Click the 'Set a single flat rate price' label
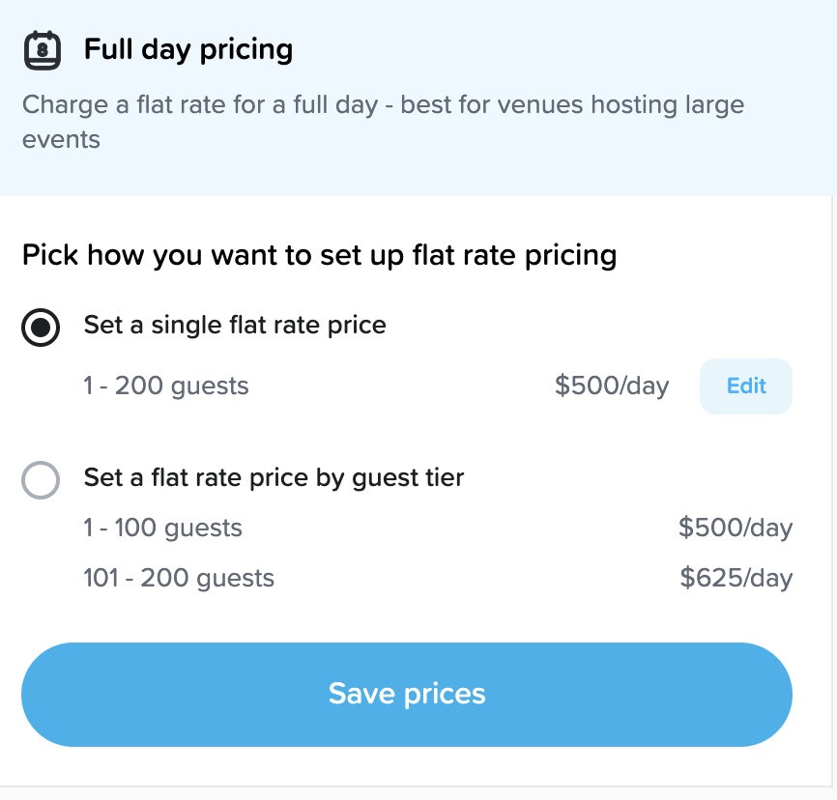Screen dimensions: 837x800 235,325
